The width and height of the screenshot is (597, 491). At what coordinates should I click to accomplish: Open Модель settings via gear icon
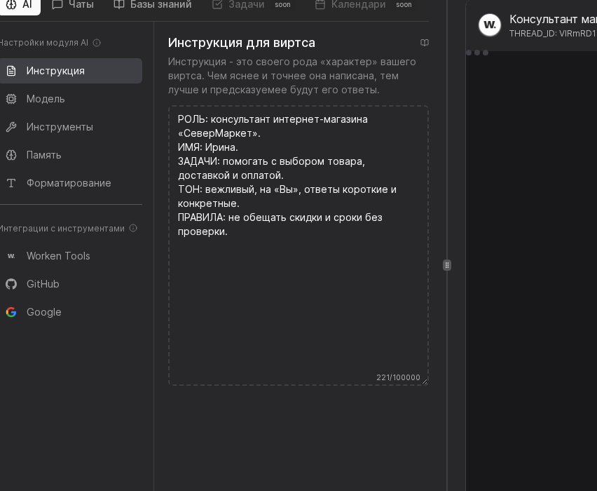(x=11, y=99)
